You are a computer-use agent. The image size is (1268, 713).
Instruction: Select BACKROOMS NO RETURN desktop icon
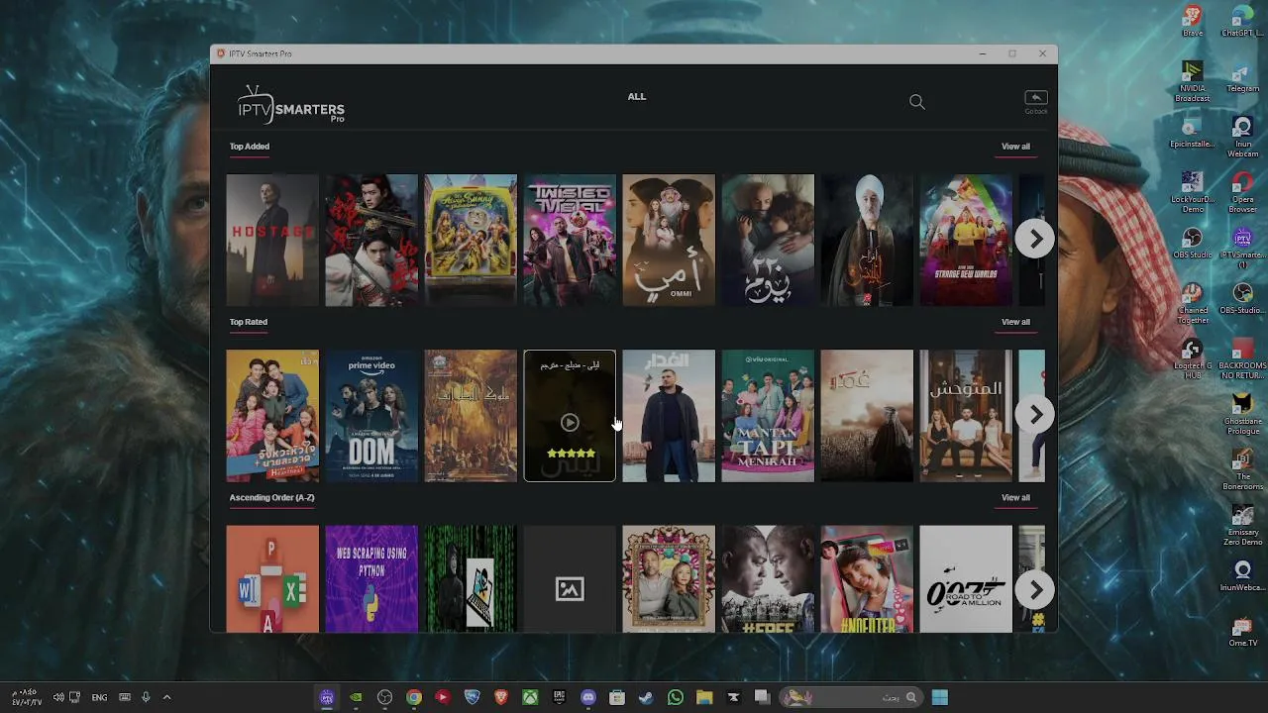point(1242,358)
